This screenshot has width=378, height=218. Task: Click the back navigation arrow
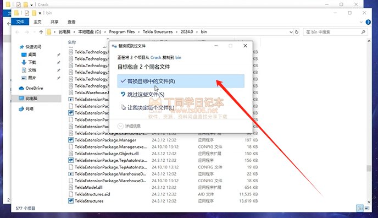tap(18, 32)
